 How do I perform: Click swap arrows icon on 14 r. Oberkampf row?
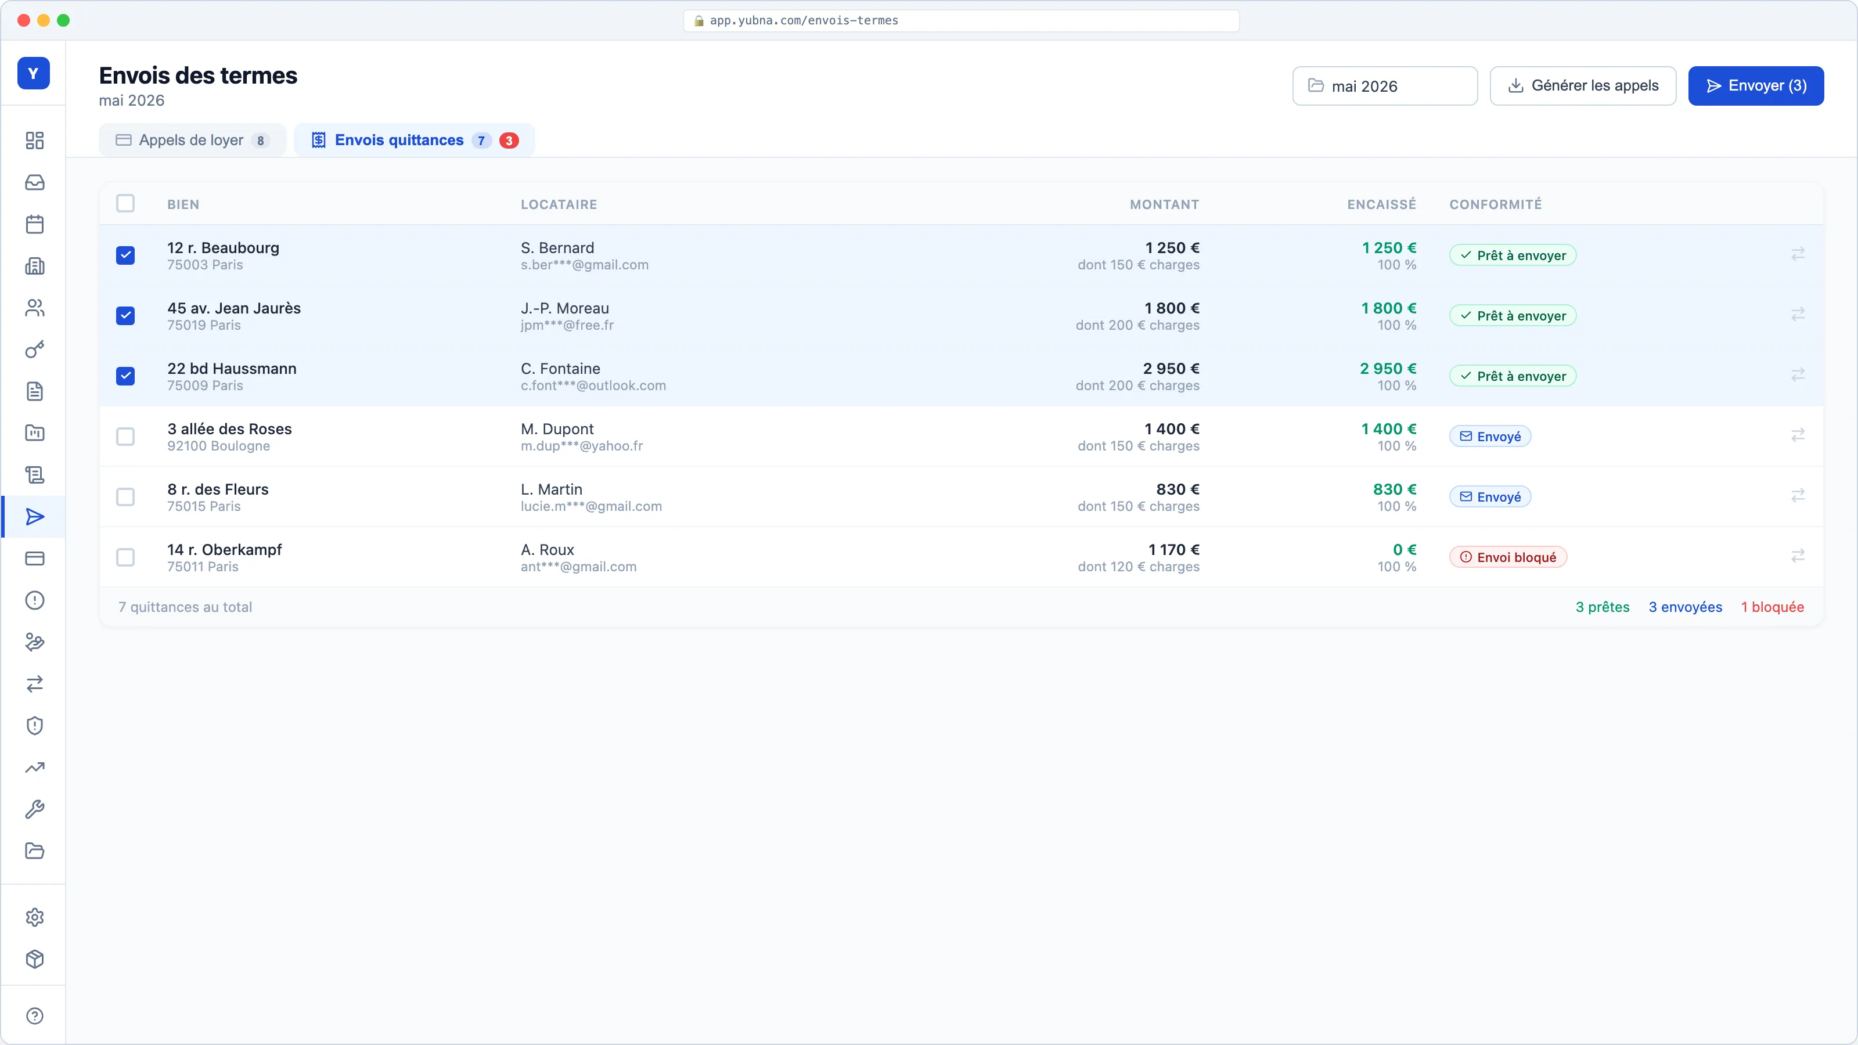(x=1798, y=556)
